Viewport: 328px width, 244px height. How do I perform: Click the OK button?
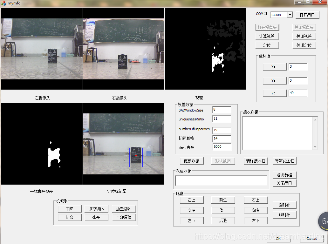tap(278, 239)
